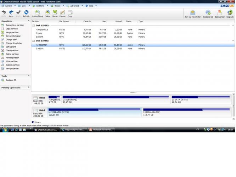Click the D: DATA (NTFS) disk map block
The height and width of the screenshot is (177, 236).
201,100
